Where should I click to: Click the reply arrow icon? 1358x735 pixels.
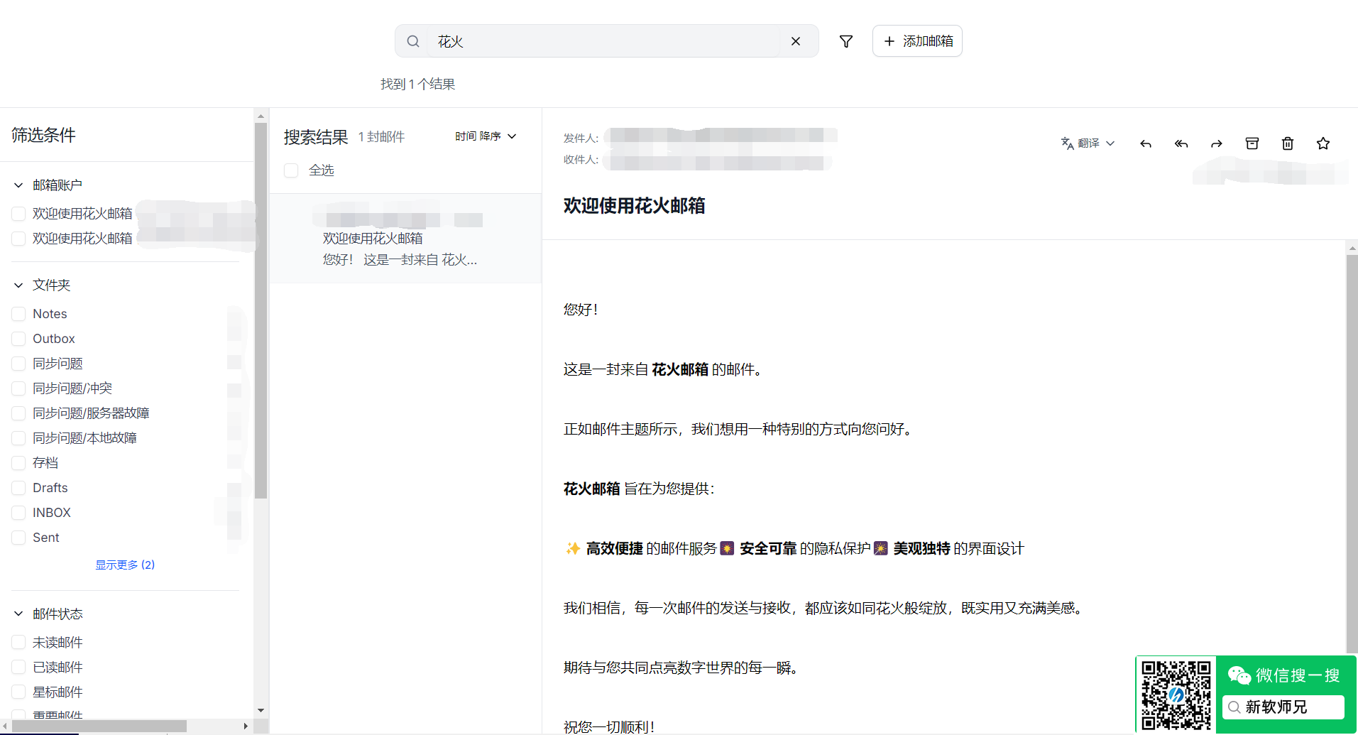pos(1145,143)
